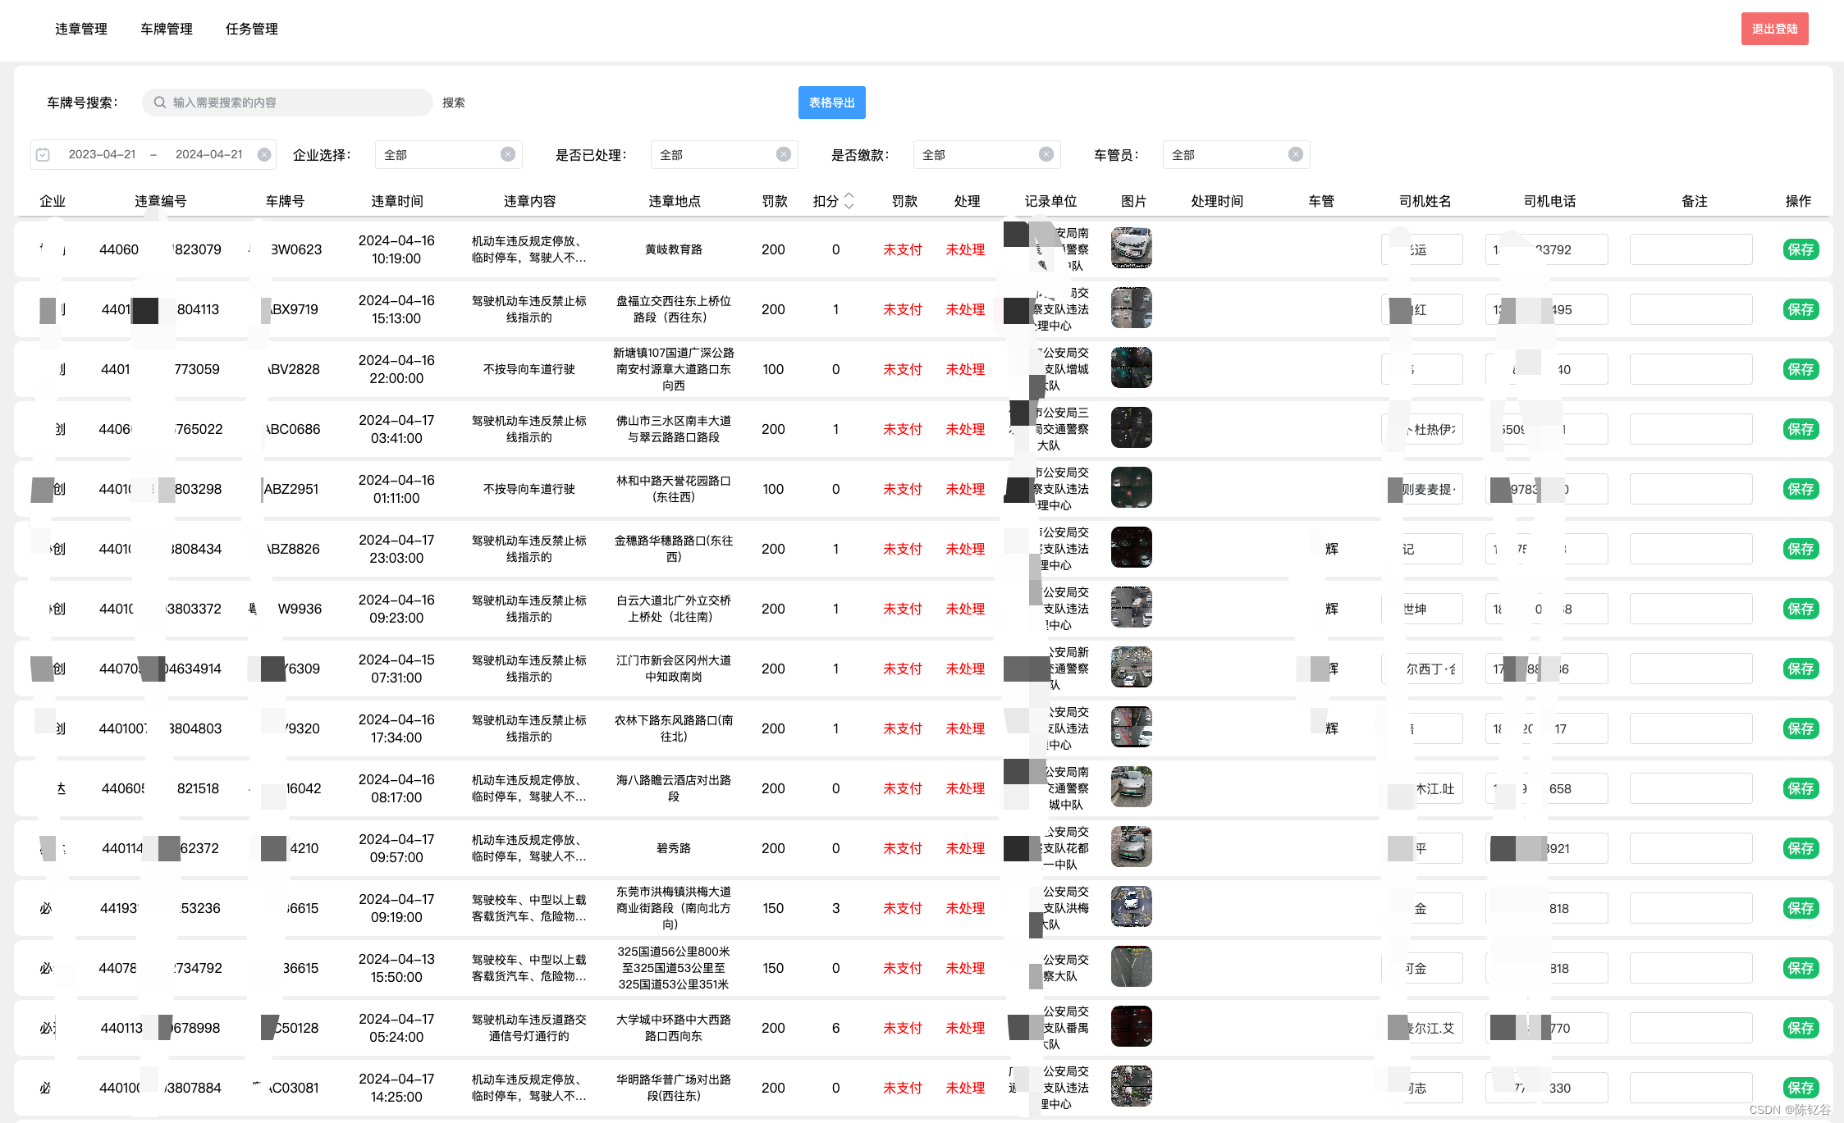Clear the 是否已处理 filter selection
Viewport: 1844px width, 1123px height.
(784, 154)
